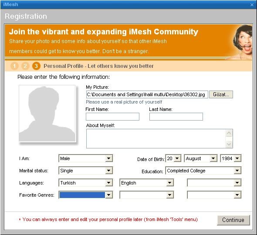Open the birth year dropdown showing 1984
This screenshot has width=257, height=235.
point(230,158)
